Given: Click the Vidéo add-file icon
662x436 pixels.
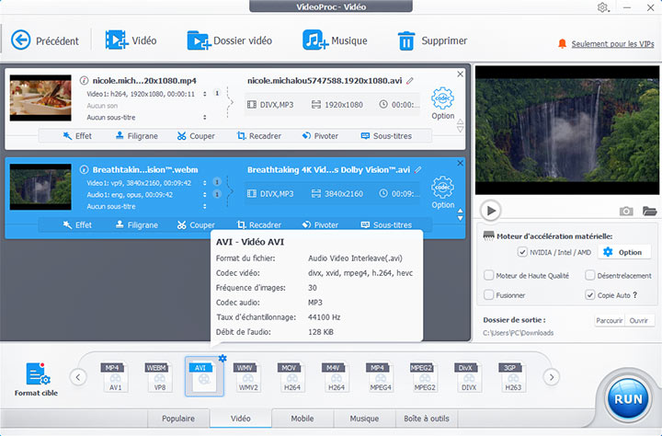Looking at the screenshot, I should point(116,40).
